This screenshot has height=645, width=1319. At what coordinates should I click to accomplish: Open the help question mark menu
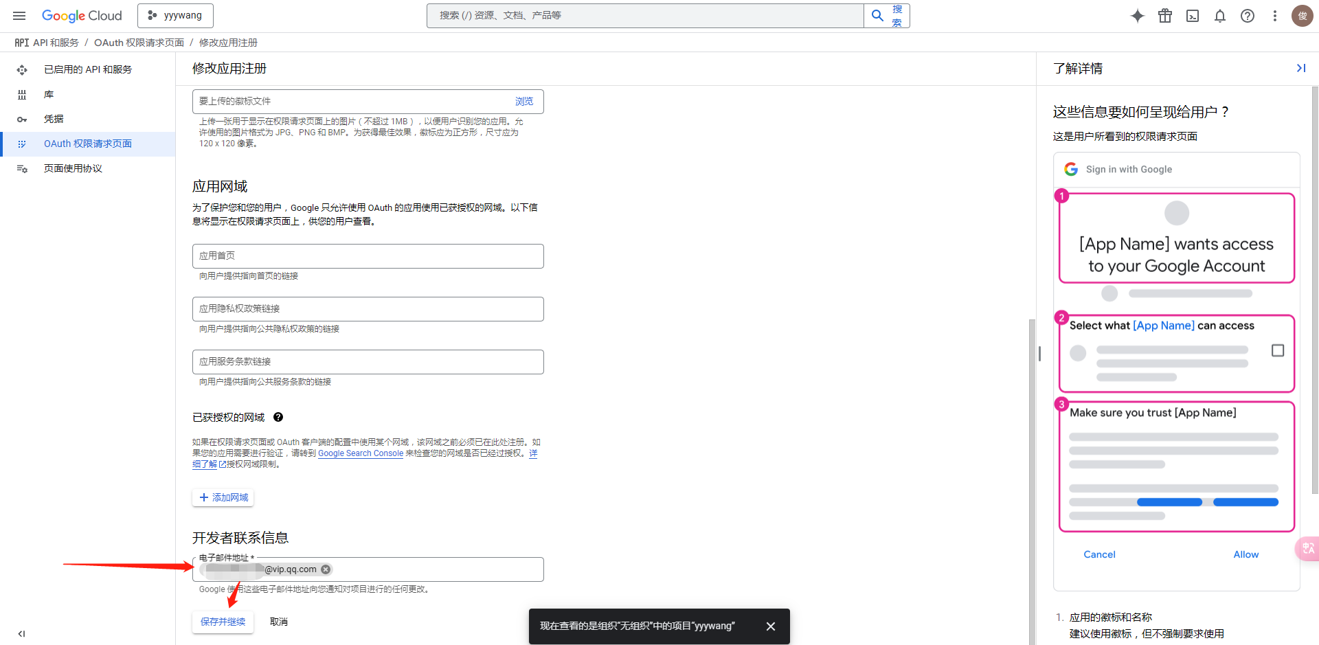[x=1248, y=16]
